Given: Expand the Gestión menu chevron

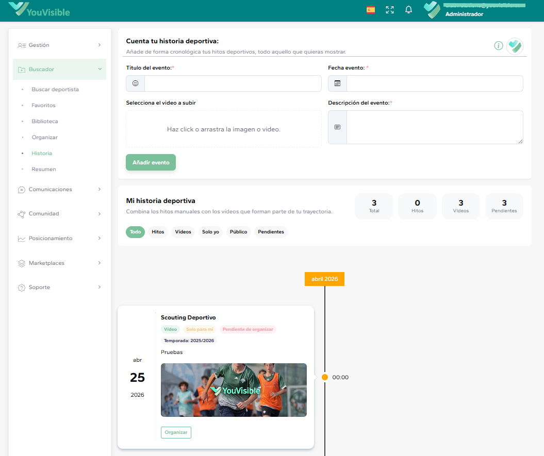Looking at the screenshot, I should [100, 45].
